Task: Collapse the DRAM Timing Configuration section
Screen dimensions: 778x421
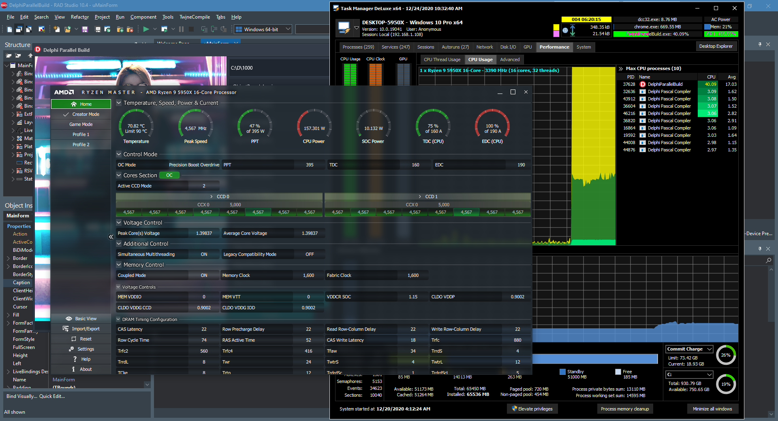Action: click(x=118, y=319)
